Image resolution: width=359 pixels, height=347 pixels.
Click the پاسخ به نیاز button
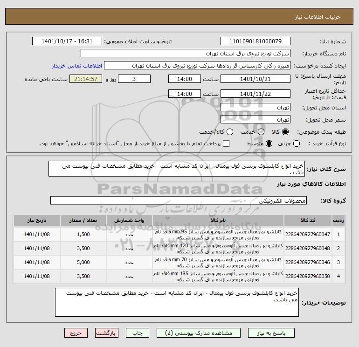[x=271, y=333]
